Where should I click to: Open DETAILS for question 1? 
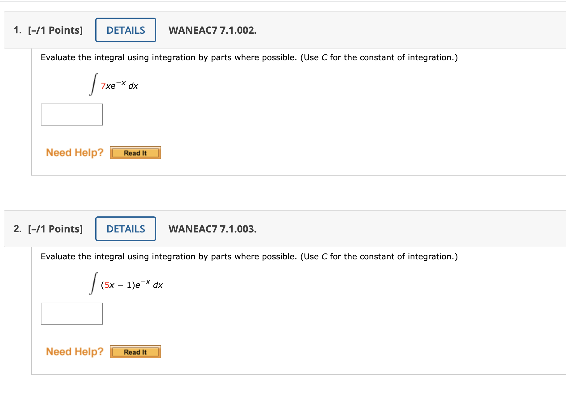click(x=125, y=30)
